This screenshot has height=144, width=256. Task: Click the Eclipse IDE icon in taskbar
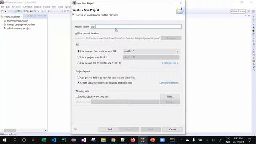[142, 140]
